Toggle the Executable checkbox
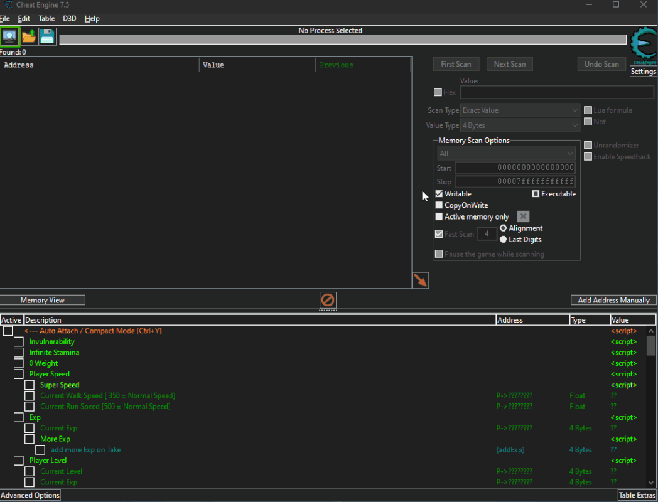 click(536, 194)
